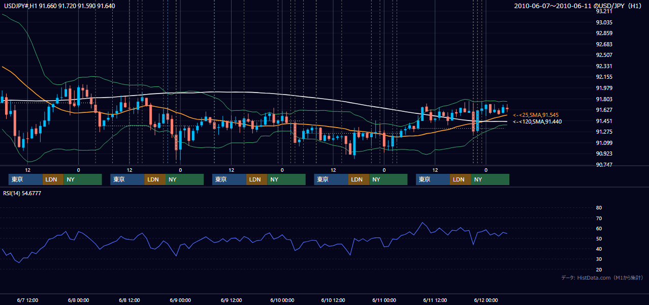
Task: Choose the LDN session block for June 11
Action: click(460, 179)
